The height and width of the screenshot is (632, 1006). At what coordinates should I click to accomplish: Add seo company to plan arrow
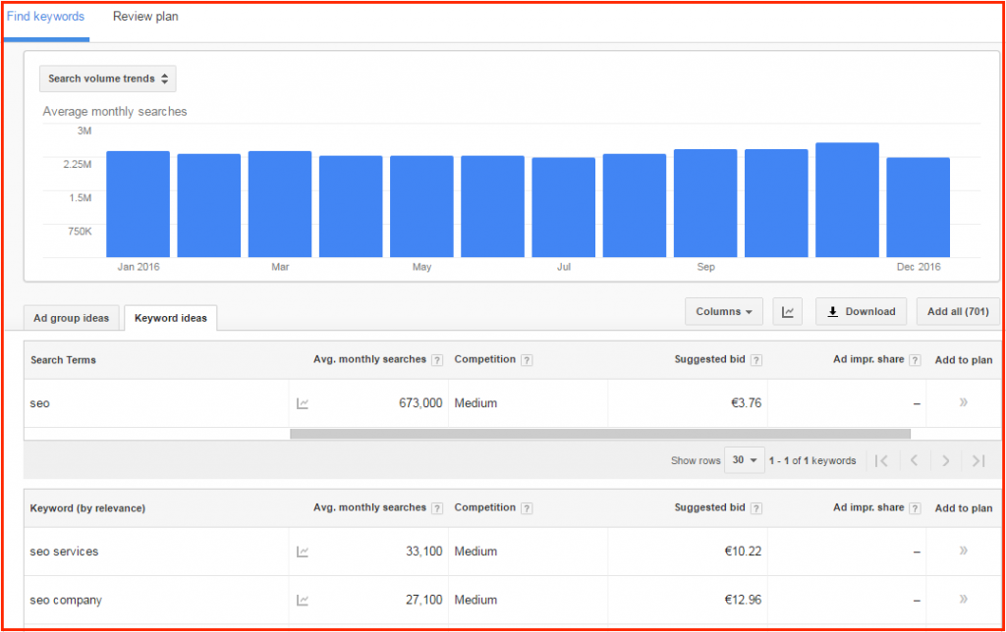click(x=963, y=600)
